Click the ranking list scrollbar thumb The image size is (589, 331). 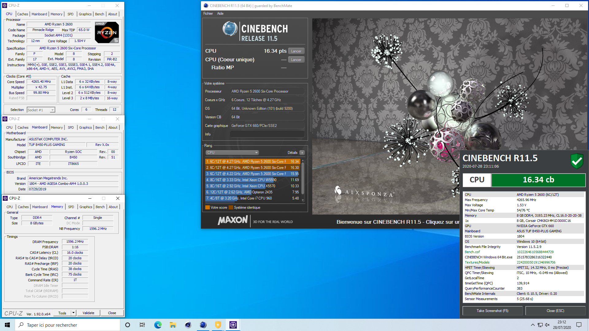[x=303, y=178]
